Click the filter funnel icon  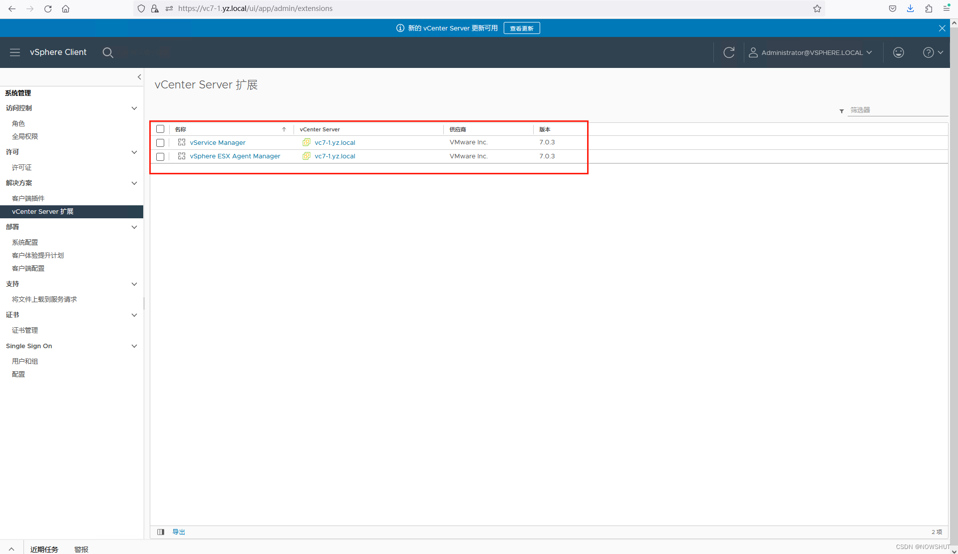tap(842, 111)
